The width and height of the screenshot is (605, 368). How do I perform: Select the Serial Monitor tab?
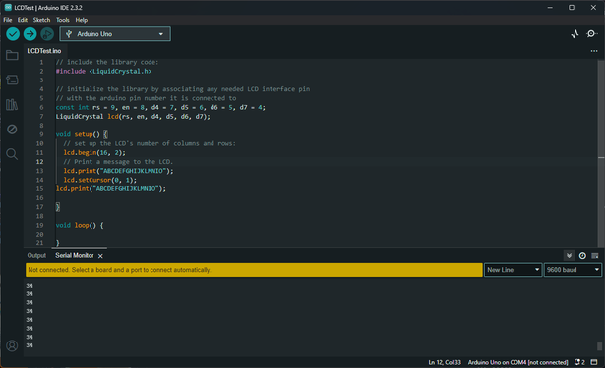75,255
